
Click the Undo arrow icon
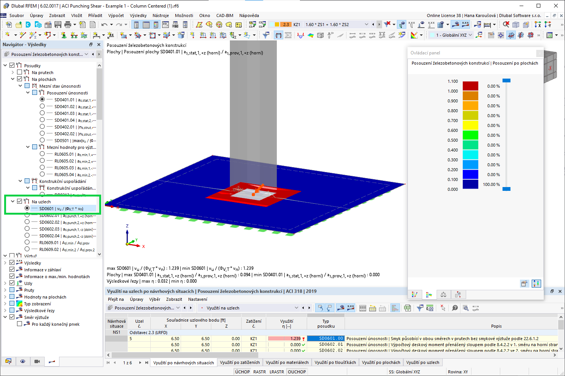point(105,24)
